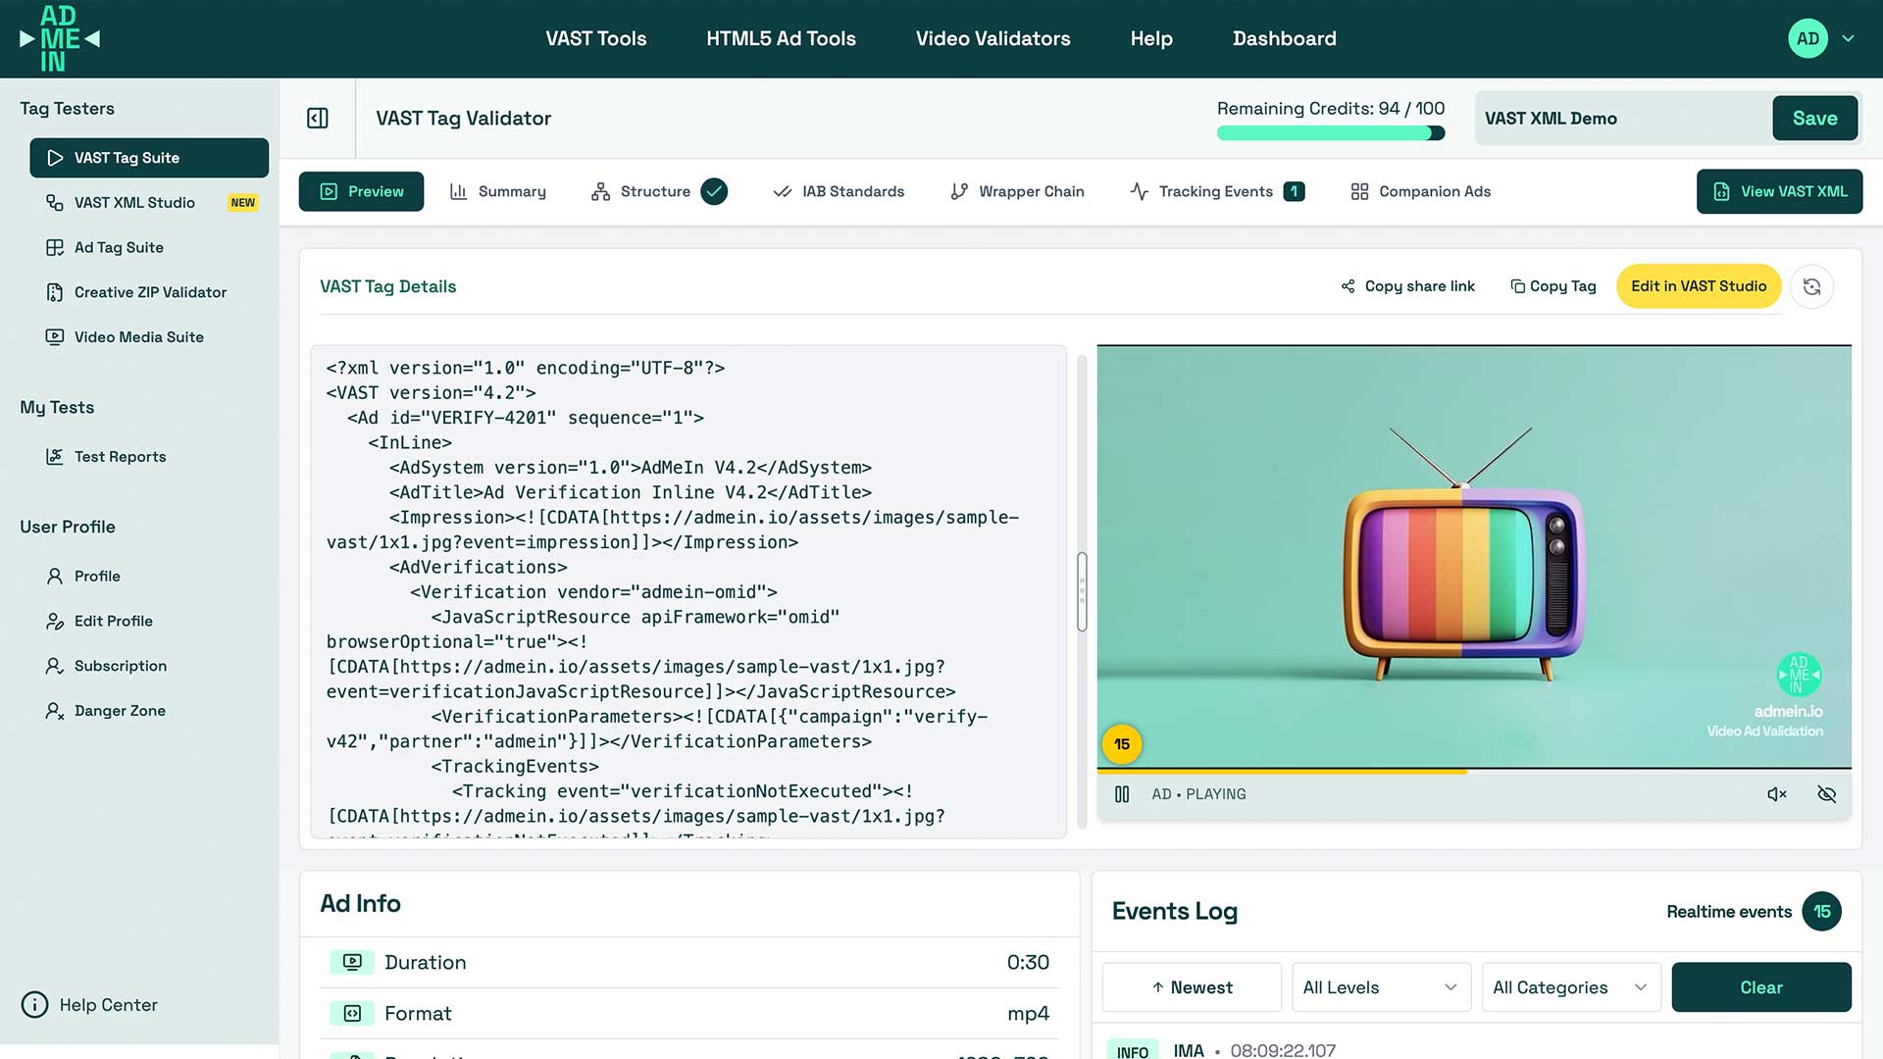Hide the ad overlay with the eye icon

point(1826,794)
